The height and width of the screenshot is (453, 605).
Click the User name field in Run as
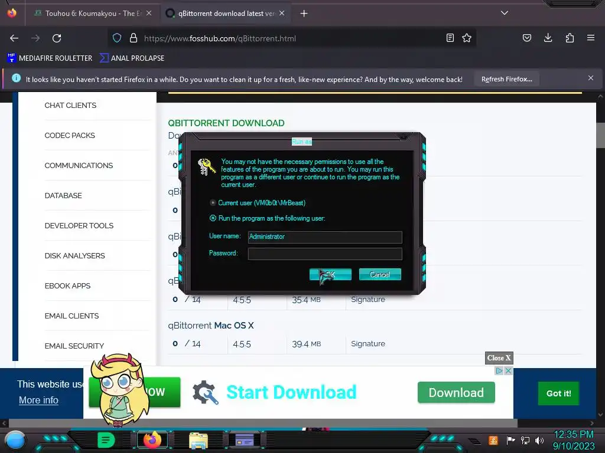[325, 237]
